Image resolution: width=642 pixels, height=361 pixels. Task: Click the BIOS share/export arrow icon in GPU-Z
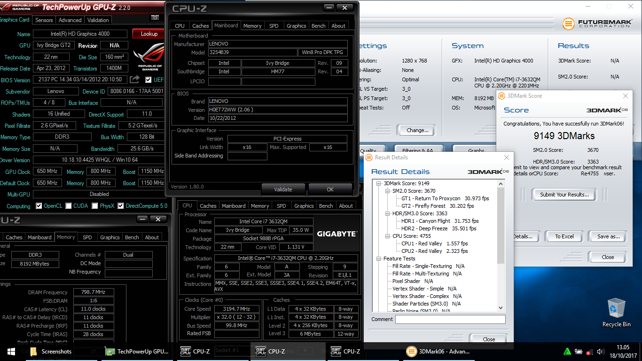[135, 79]
